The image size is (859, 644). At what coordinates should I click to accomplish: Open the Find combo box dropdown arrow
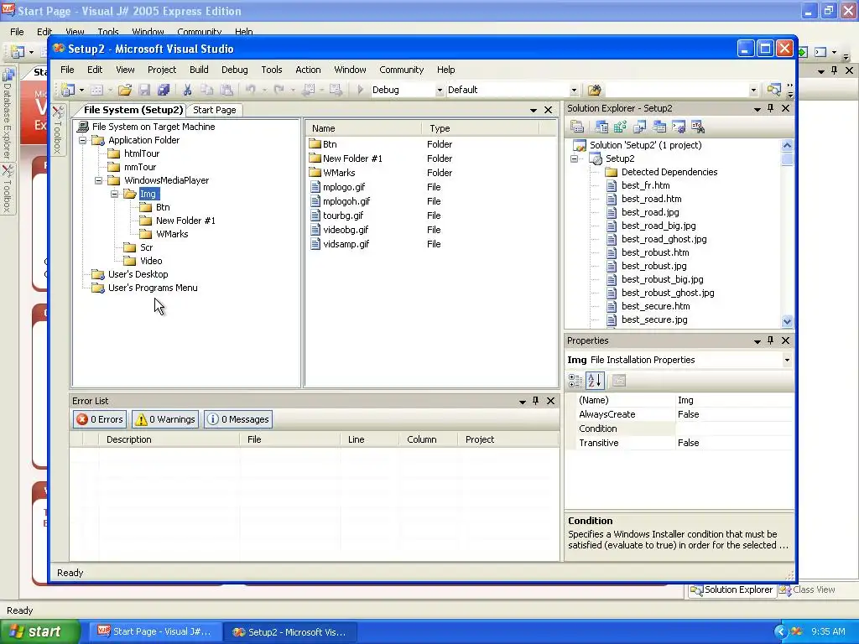click(753, 91)
